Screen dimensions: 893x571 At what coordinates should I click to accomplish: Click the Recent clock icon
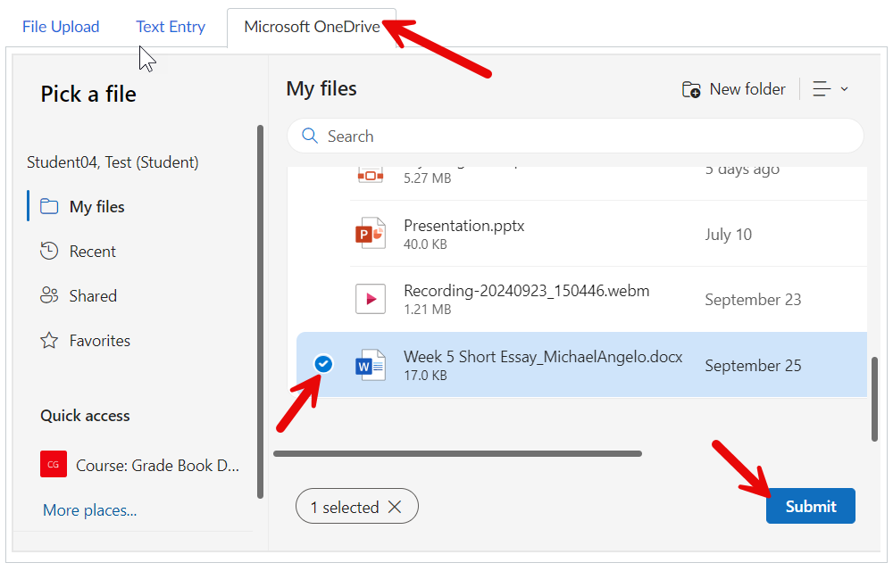[49, 251]
